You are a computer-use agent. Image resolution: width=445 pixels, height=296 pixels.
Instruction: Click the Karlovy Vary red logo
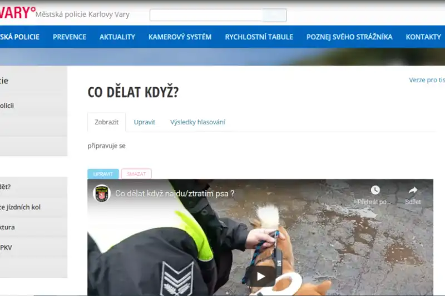click(18, 12)
